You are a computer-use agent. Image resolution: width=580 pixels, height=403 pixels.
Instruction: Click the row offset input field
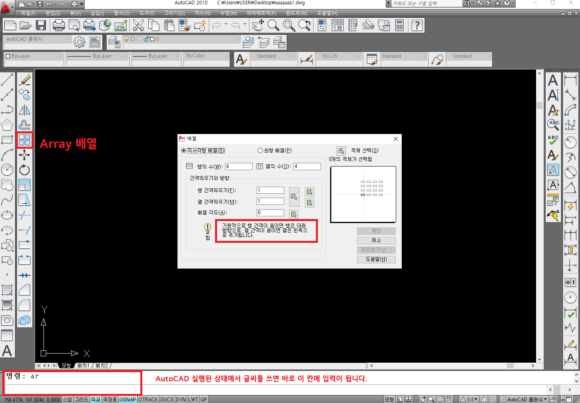(x=270, y=190)
